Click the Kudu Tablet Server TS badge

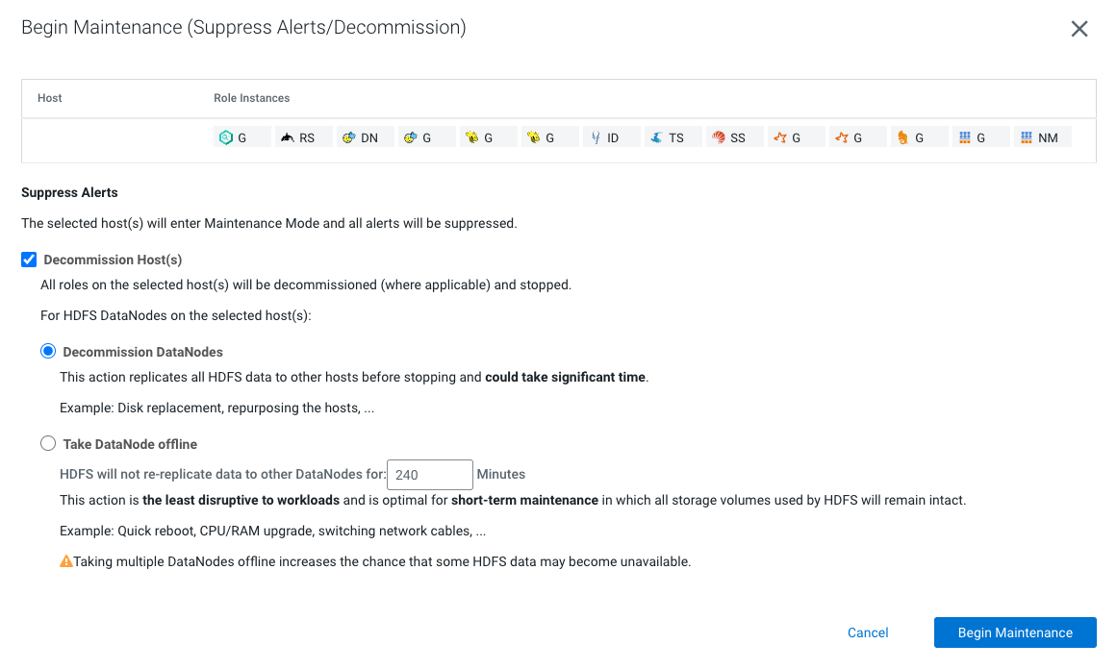click(x=673, y=136)
